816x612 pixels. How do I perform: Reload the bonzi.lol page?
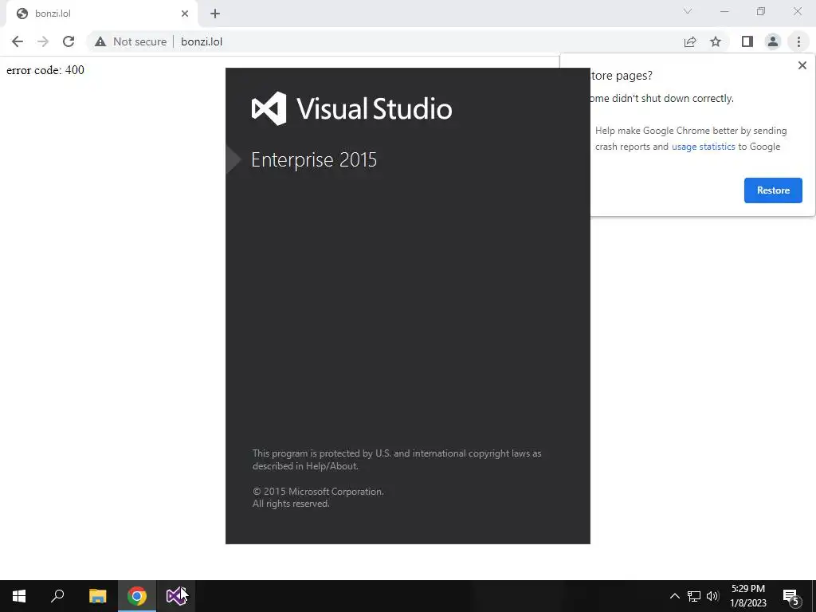(x=69, y=41)
